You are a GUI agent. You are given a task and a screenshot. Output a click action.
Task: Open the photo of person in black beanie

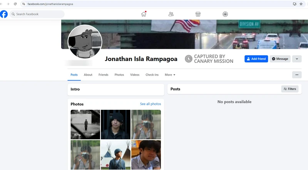coord(116,124)
